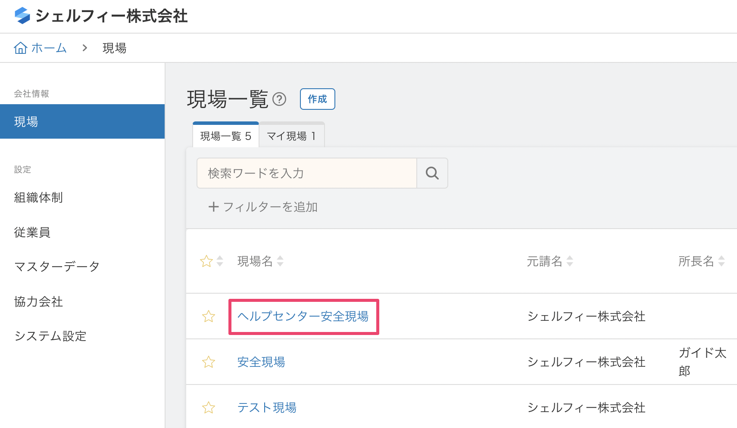Click the Shelfy company logo icon
The image size is (737, 428).
tap(22, 16)
